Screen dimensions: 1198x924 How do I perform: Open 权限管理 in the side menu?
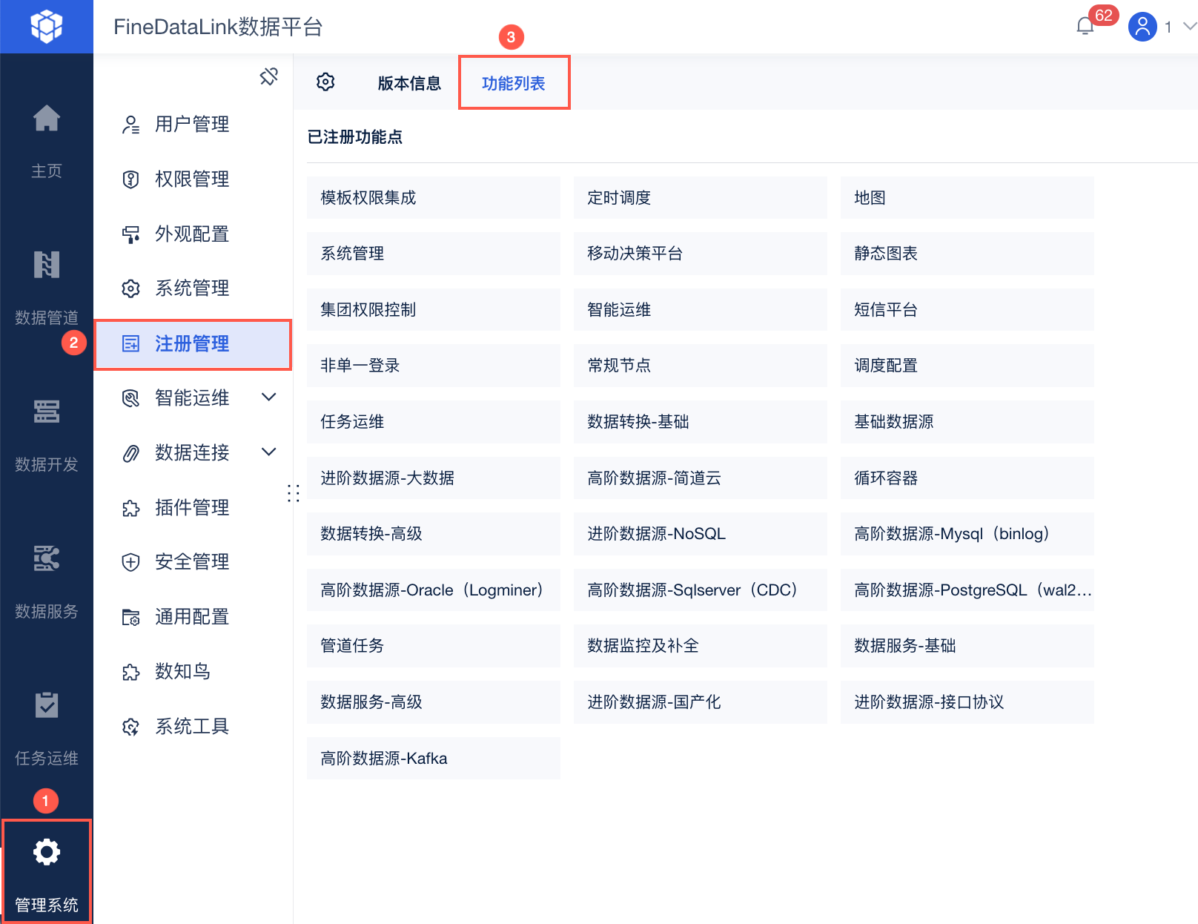tap(192, 179)
